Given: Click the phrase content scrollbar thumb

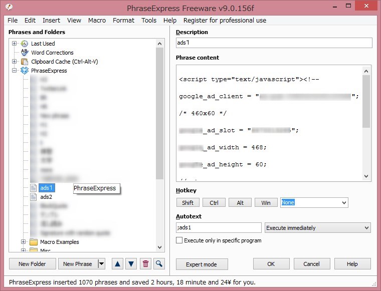Looking at the screenshot, I should (366, 102).
